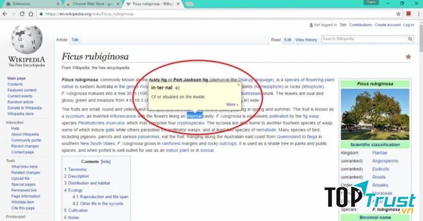The image size is (423, 221).
Task: Click the 'Create account' link
Action: [387, 25]
